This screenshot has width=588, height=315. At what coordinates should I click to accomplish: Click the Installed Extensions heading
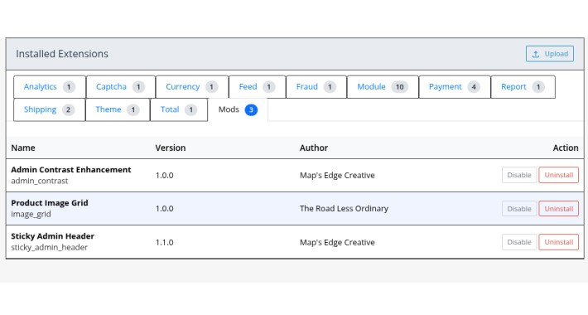tap(62, 54)
